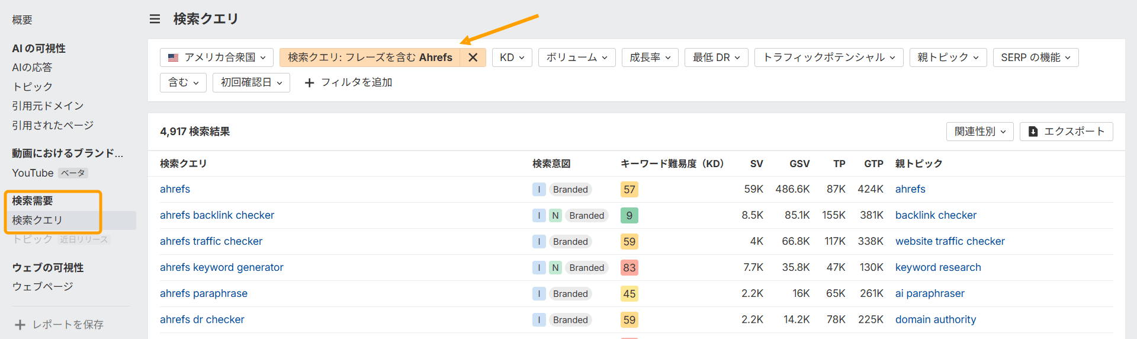Click the GTP column header
Screen dimensions: 1137x339
coord(873,164)
